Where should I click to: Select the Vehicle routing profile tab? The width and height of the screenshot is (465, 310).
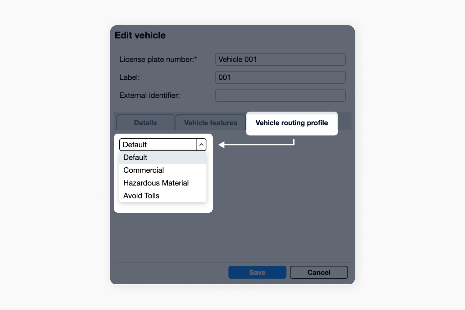tap(291, 123)
